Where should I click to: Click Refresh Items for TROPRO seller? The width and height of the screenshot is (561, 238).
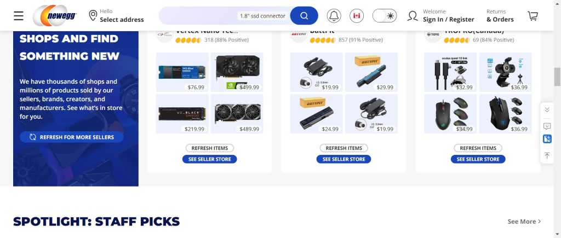tap(478, 148)
